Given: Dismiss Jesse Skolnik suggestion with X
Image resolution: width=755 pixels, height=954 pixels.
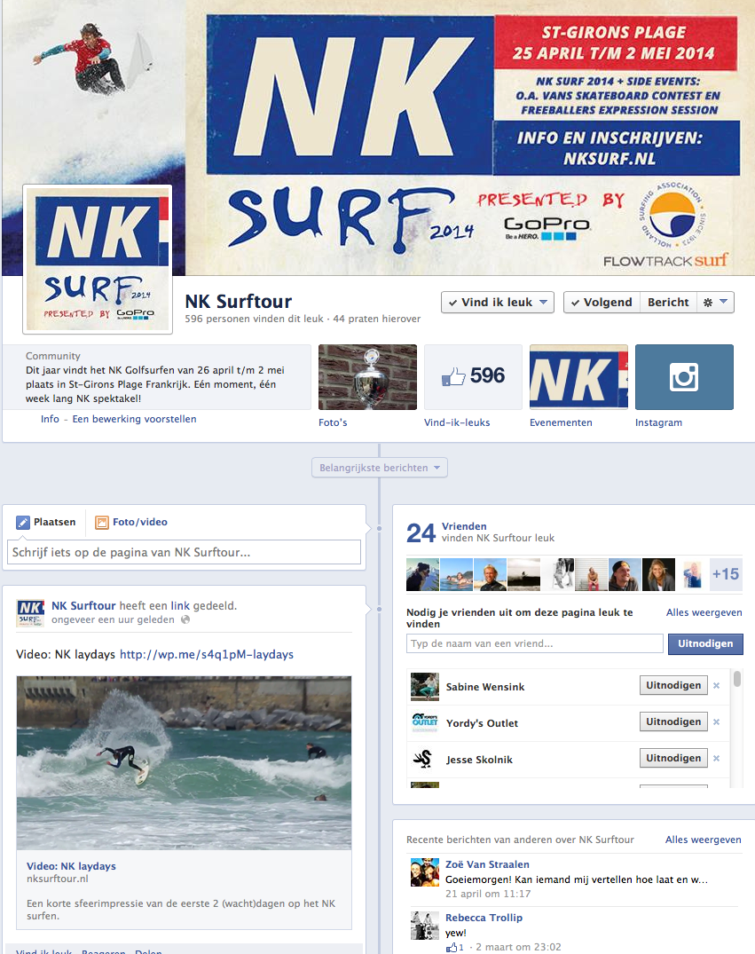Looking at the screenshot, I should [x=717, y=759].
